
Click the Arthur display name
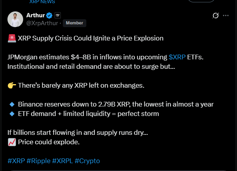(36, 15)
